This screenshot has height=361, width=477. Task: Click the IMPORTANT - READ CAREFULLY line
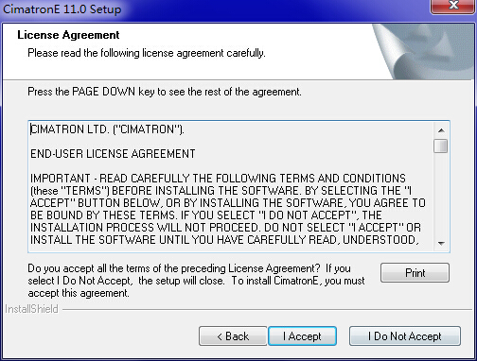tap(218, 179)
